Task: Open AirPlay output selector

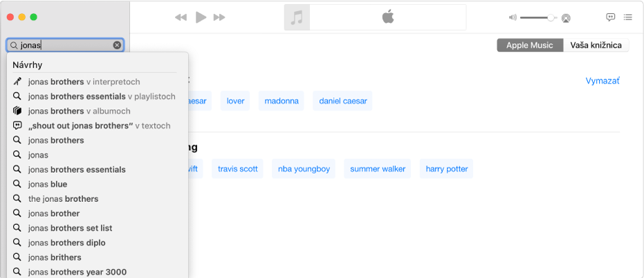Action: (x=566, y=17)
